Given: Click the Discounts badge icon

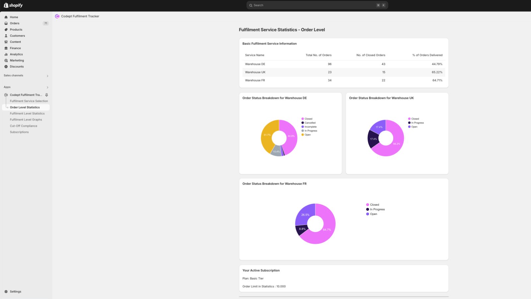Looking at the screenshot, I should pos(6,67).
